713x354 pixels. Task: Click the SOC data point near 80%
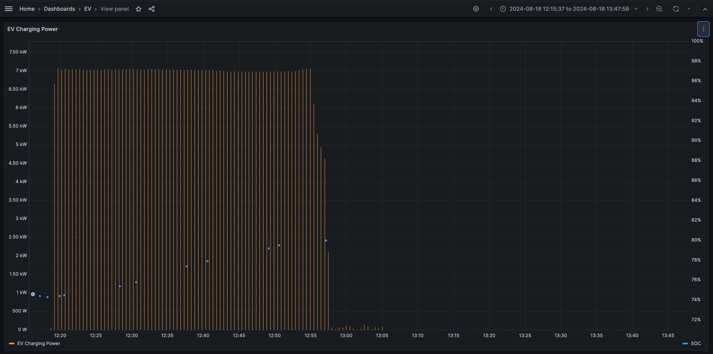point(326,240)
